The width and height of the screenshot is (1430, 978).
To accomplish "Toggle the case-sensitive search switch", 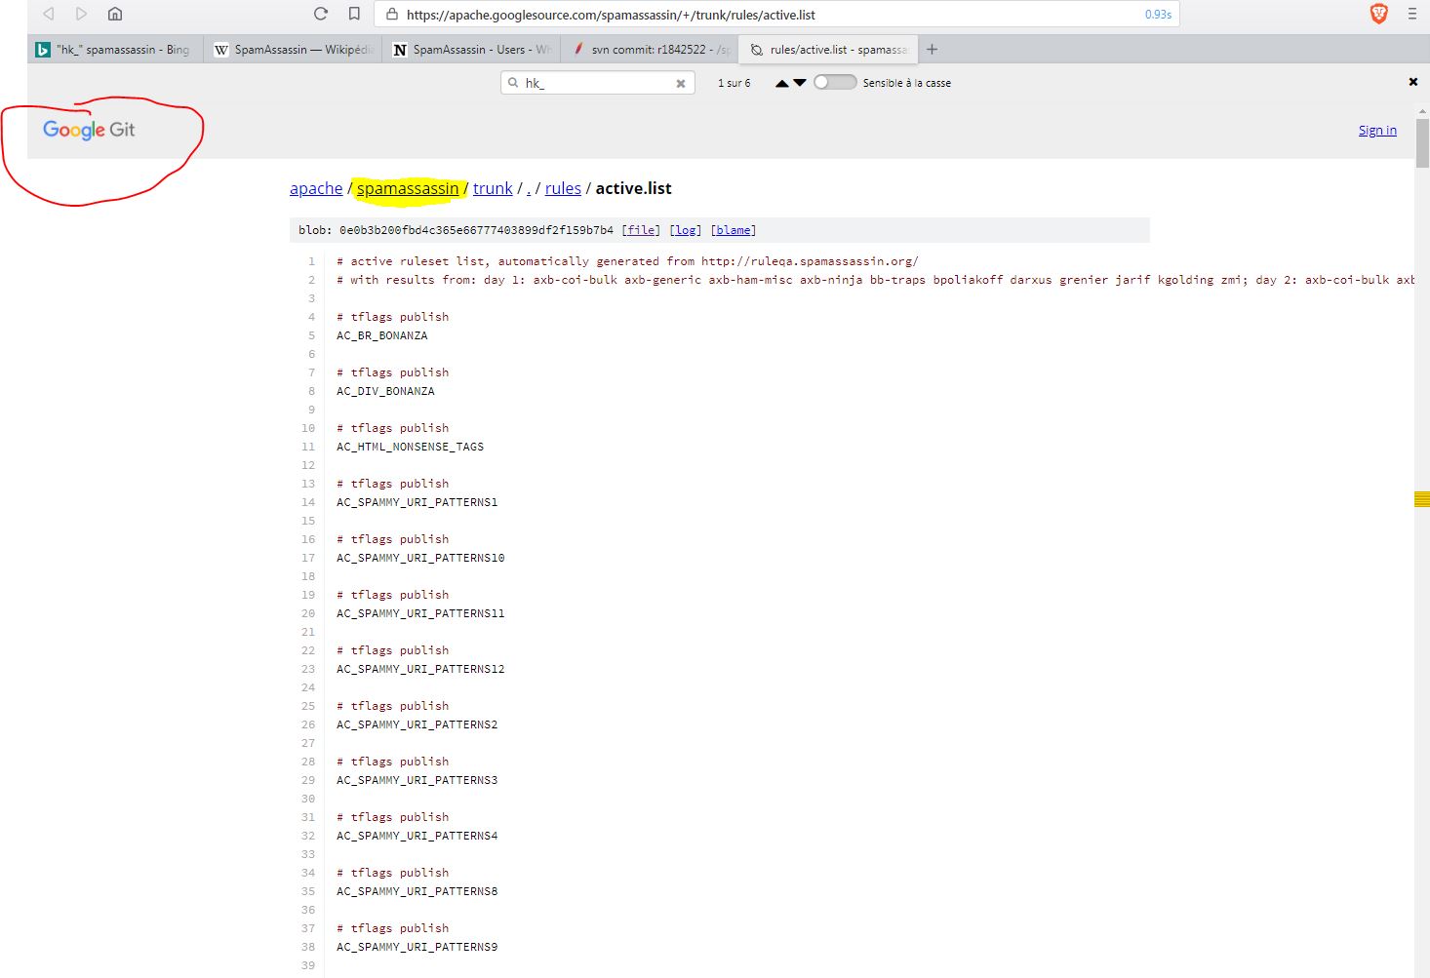I will tap(834, 83).
